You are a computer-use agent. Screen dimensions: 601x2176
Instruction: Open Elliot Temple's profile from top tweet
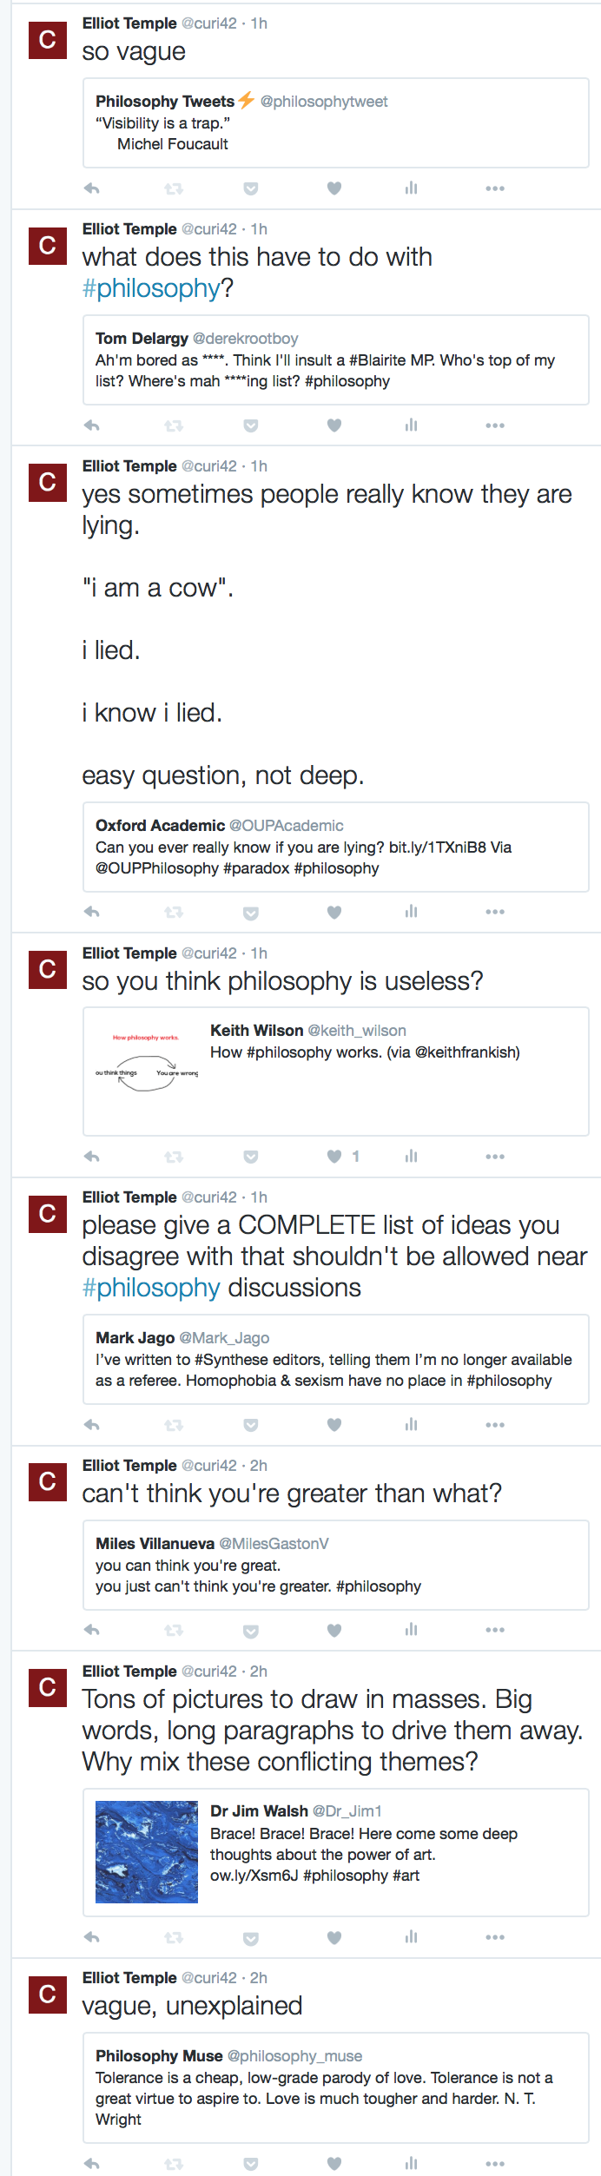(x=129, y=23)
